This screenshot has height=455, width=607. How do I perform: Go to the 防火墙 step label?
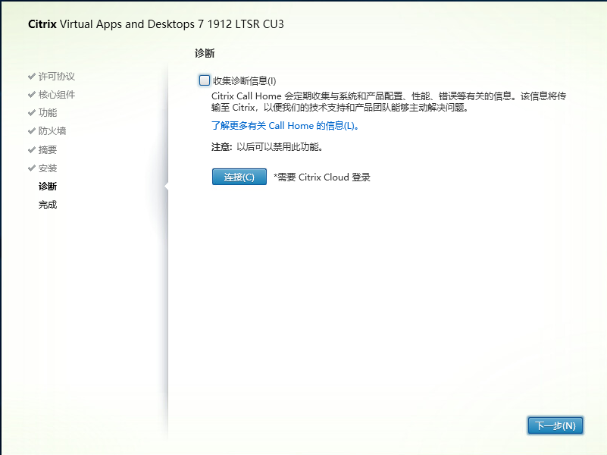pos(52,131)
